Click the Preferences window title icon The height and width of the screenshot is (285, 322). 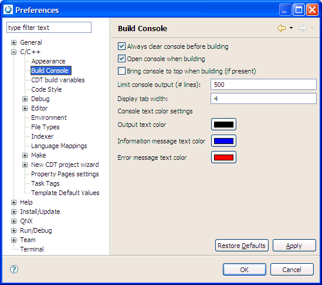tap(9, 9)
